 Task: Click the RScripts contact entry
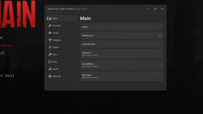122,76
